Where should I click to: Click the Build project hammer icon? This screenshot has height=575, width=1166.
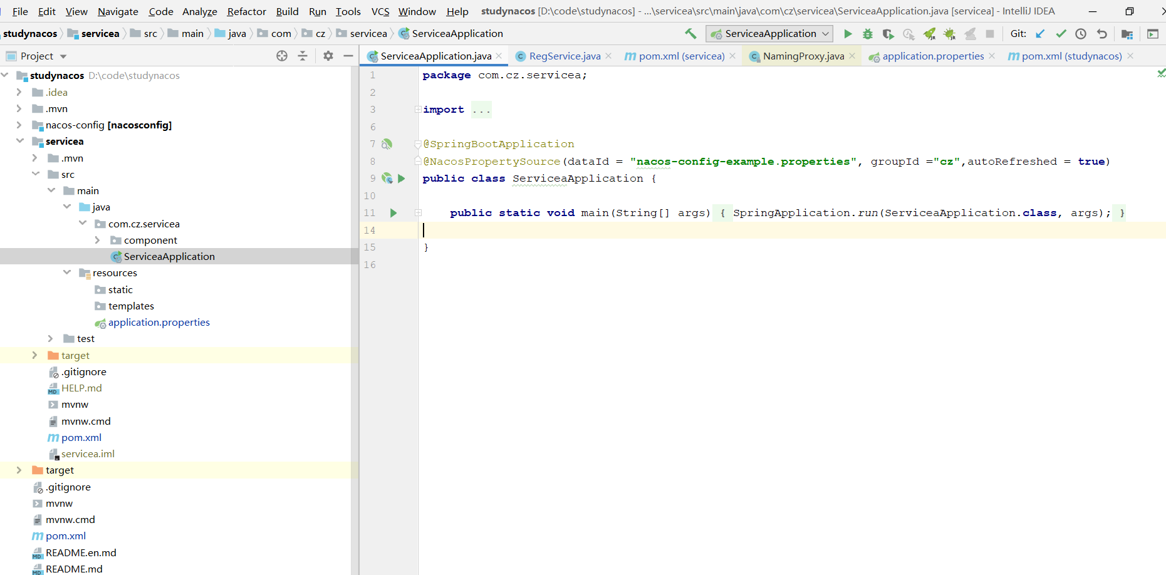[x=690, y=34]
